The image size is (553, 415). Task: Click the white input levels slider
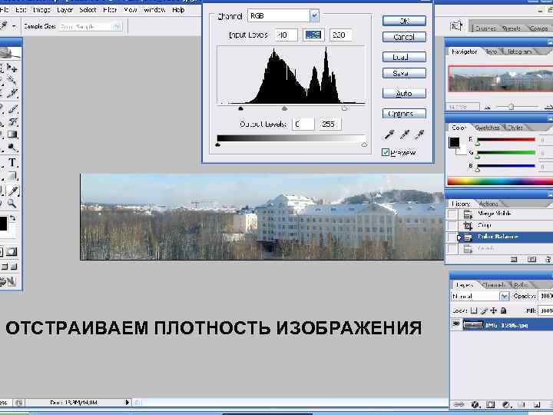point(344,108)
